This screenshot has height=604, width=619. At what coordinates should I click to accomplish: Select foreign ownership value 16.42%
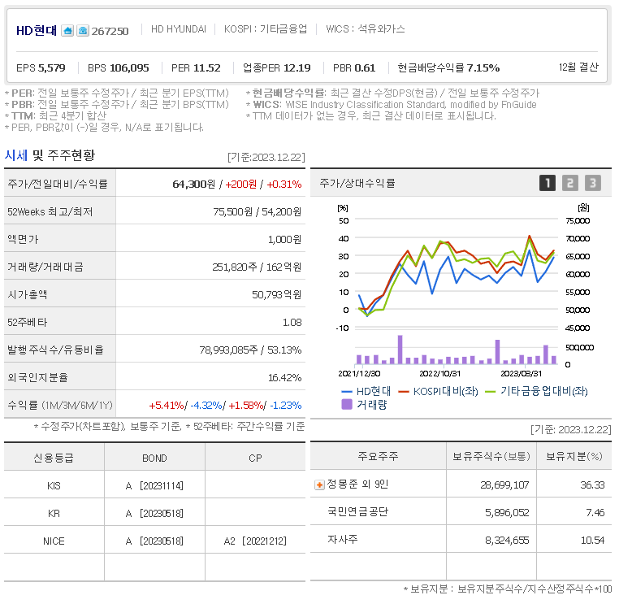tap(284, 378)
